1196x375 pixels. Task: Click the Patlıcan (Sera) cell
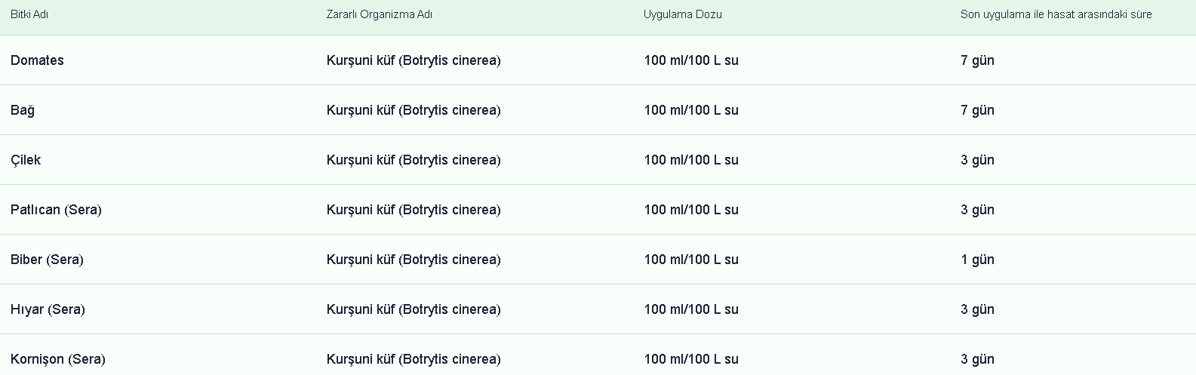coord(56,210)
